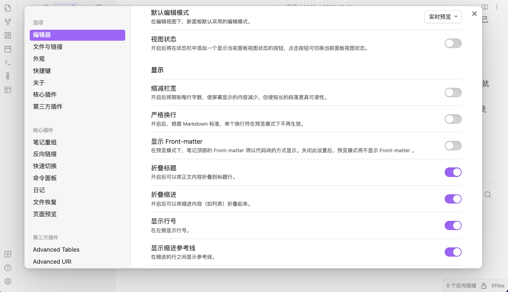This screenshot has width=508, height=292.
Task: Click the 默认编辑模式 setting title
Action: (x=170, y=13)
